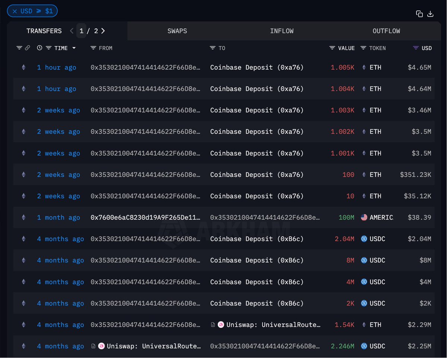Open the '1 month ago' transaction link
The image size is (447, 358).
pyautogui.click(x=58, y=217)
